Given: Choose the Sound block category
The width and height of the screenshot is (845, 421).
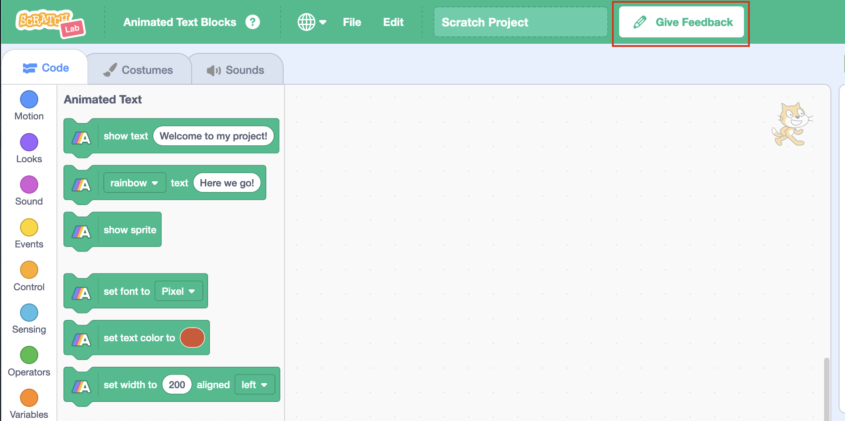Looking at the screenshot, I should point(29,185).
